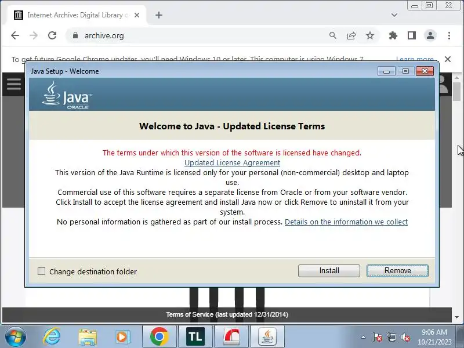Switch to Java Setup in the taskbar
464x348 pixels.
pos(267,337)
